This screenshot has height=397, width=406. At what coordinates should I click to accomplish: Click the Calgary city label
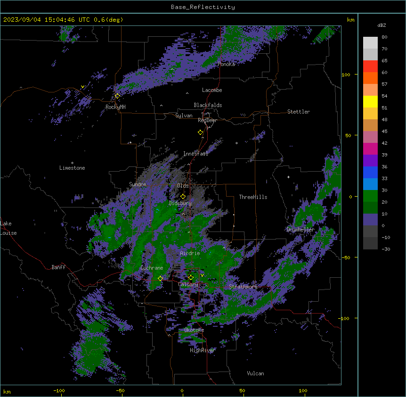tap(188, 284)
